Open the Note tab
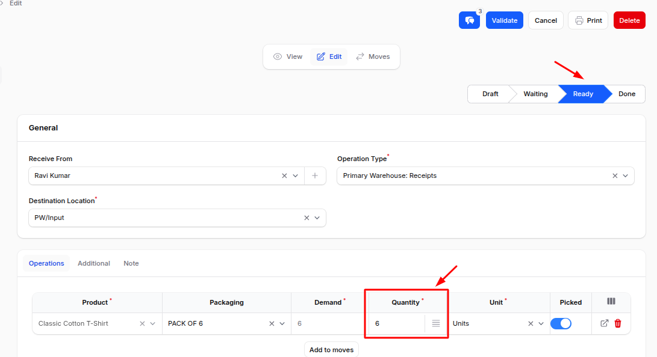The image size is (657, 357). pyautogui.click(x=131, y=263)
